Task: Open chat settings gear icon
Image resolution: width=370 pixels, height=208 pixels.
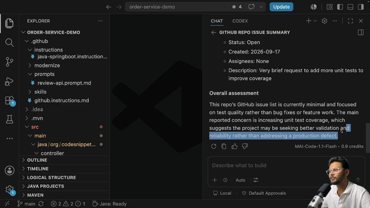Action: 324,21
